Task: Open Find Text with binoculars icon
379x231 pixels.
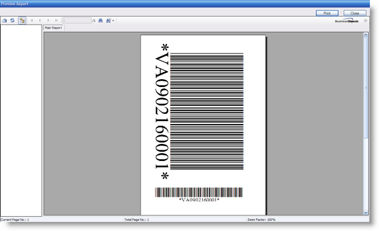Action: pos(101,20)
